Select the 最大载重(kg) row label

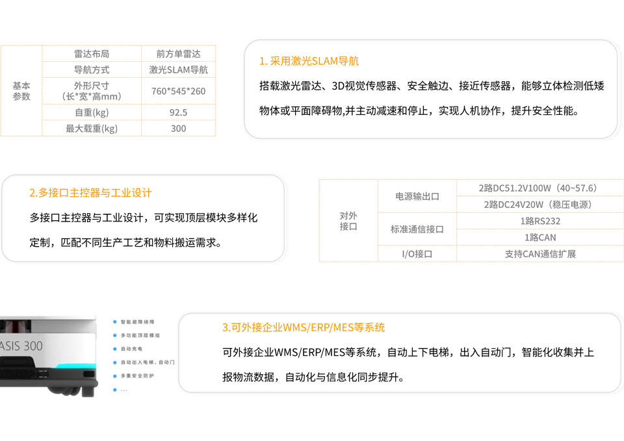(x=92, y=128)
